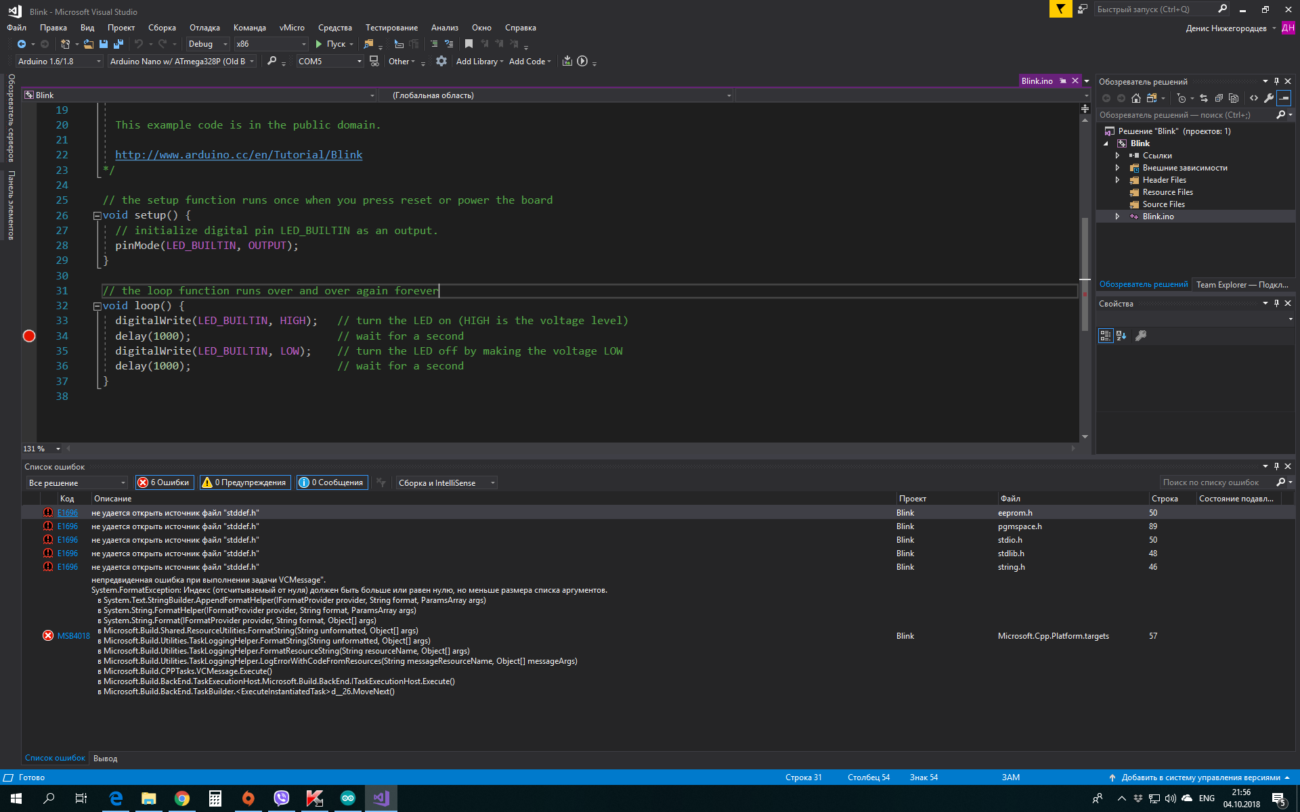Open the Средства menu
Screen dimensions: 1300x812
[335, 28]
